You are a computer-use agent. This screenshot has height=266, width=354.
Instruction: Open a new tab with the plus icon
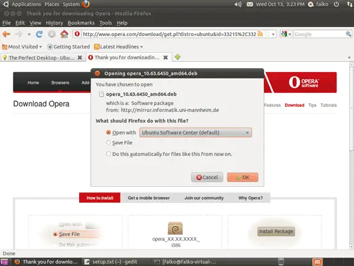coord(178,57)
